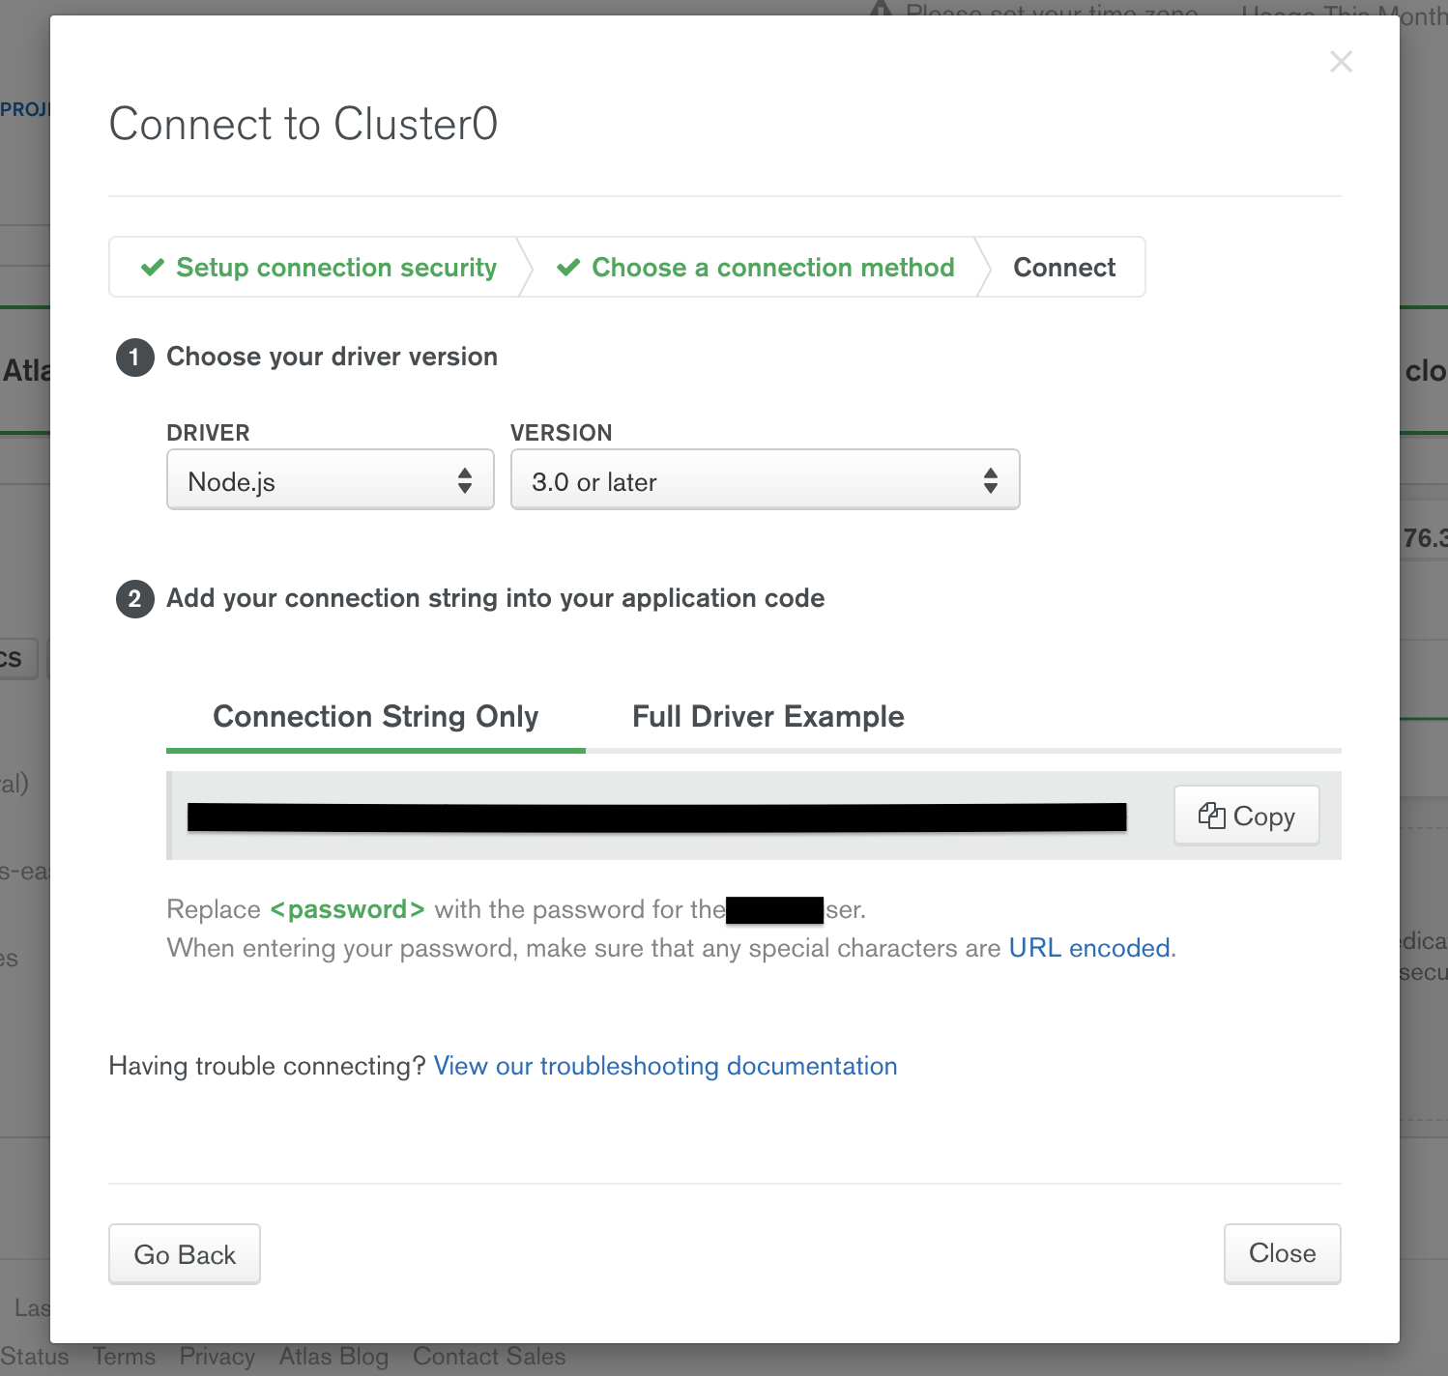Click the Go Back button
This screenshot has width=1448, height=1376.
[185, 1254]
